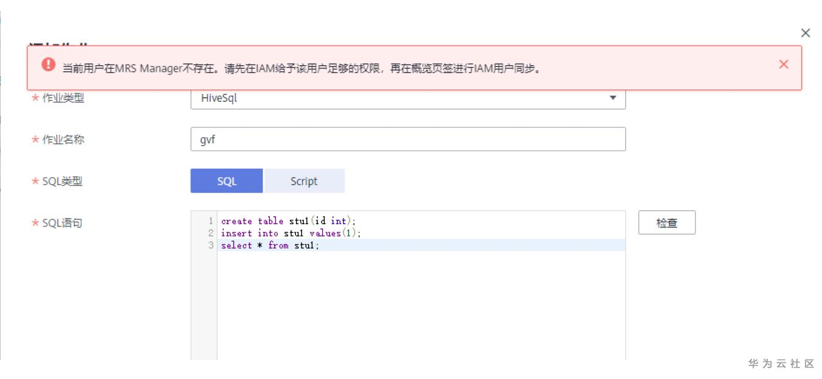Click line number 1 in the gutter
This screenshot has height=379, width=822.
(211, 221)
